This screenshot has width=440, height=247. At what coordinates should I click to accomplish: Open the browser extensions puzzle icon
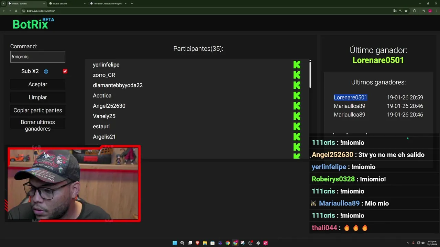pyautogui.click(x=415, y=11)
